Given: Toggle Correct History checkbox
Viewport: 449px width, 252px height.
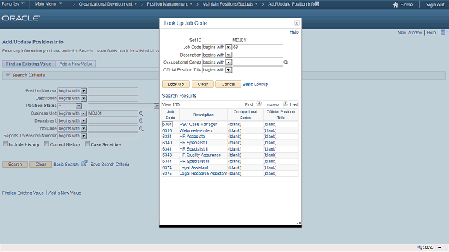Looking at the screenshot, I should [46, 144].
